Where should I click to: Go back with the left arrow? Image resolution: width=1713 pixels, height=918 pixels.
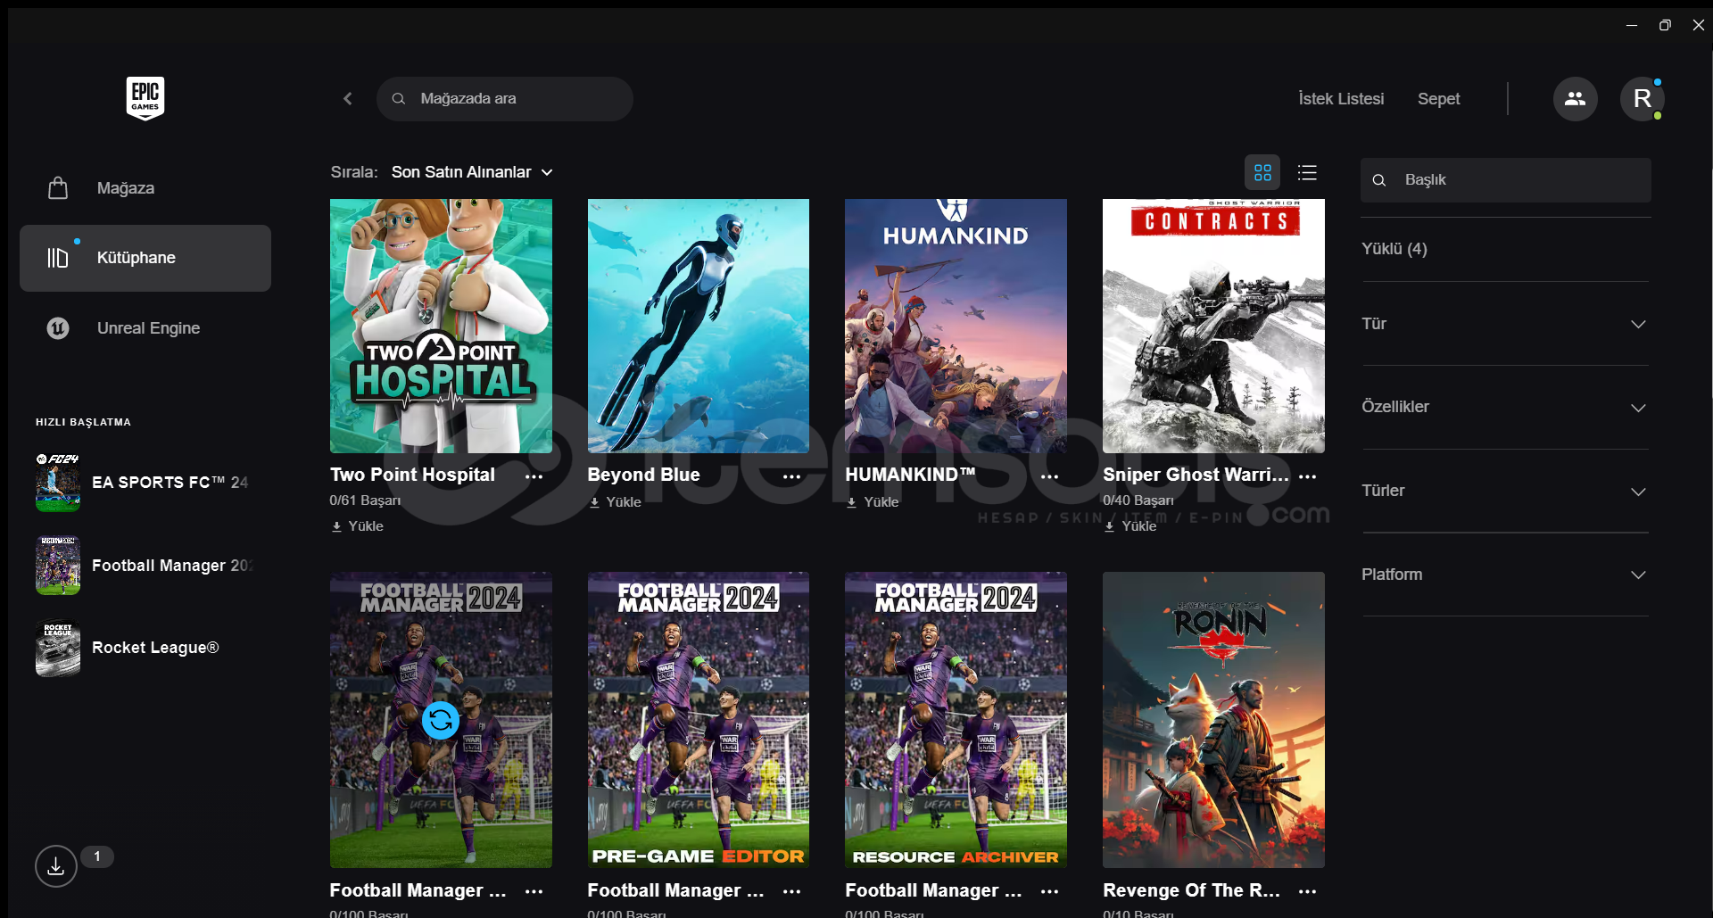(348, 99)
